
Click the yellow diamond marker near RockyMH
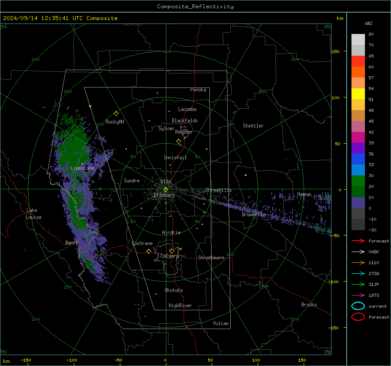coord(116,114)
